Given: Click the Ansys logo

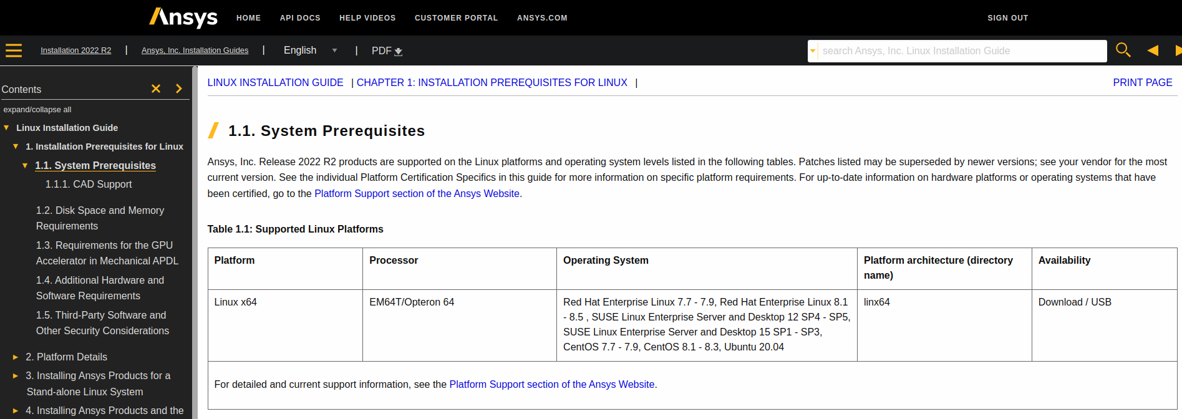Looking at the screenshot, I should pyautogui.click(x=183, y=17).
